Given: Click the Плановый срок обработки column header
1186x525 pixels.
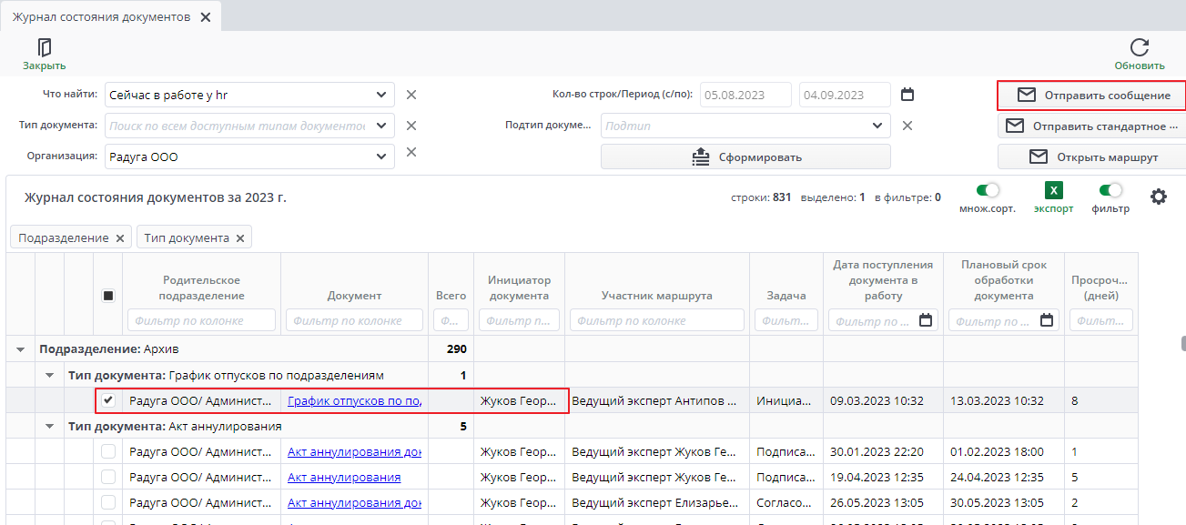Looking at the screenshot, I should pyautogui.click(x=1003, y=280).
